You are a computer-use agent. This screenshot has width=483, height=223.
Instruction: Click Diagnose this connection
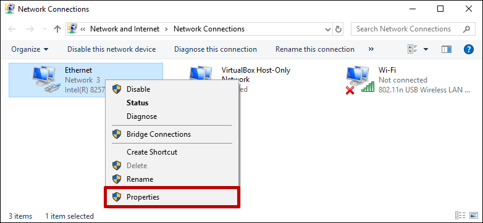point(216,49)
